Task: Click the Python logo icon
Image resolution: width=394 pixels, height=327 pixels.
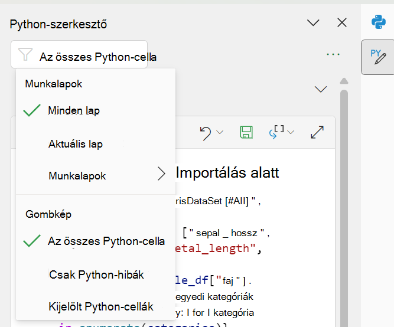Action: pos(379,22)
